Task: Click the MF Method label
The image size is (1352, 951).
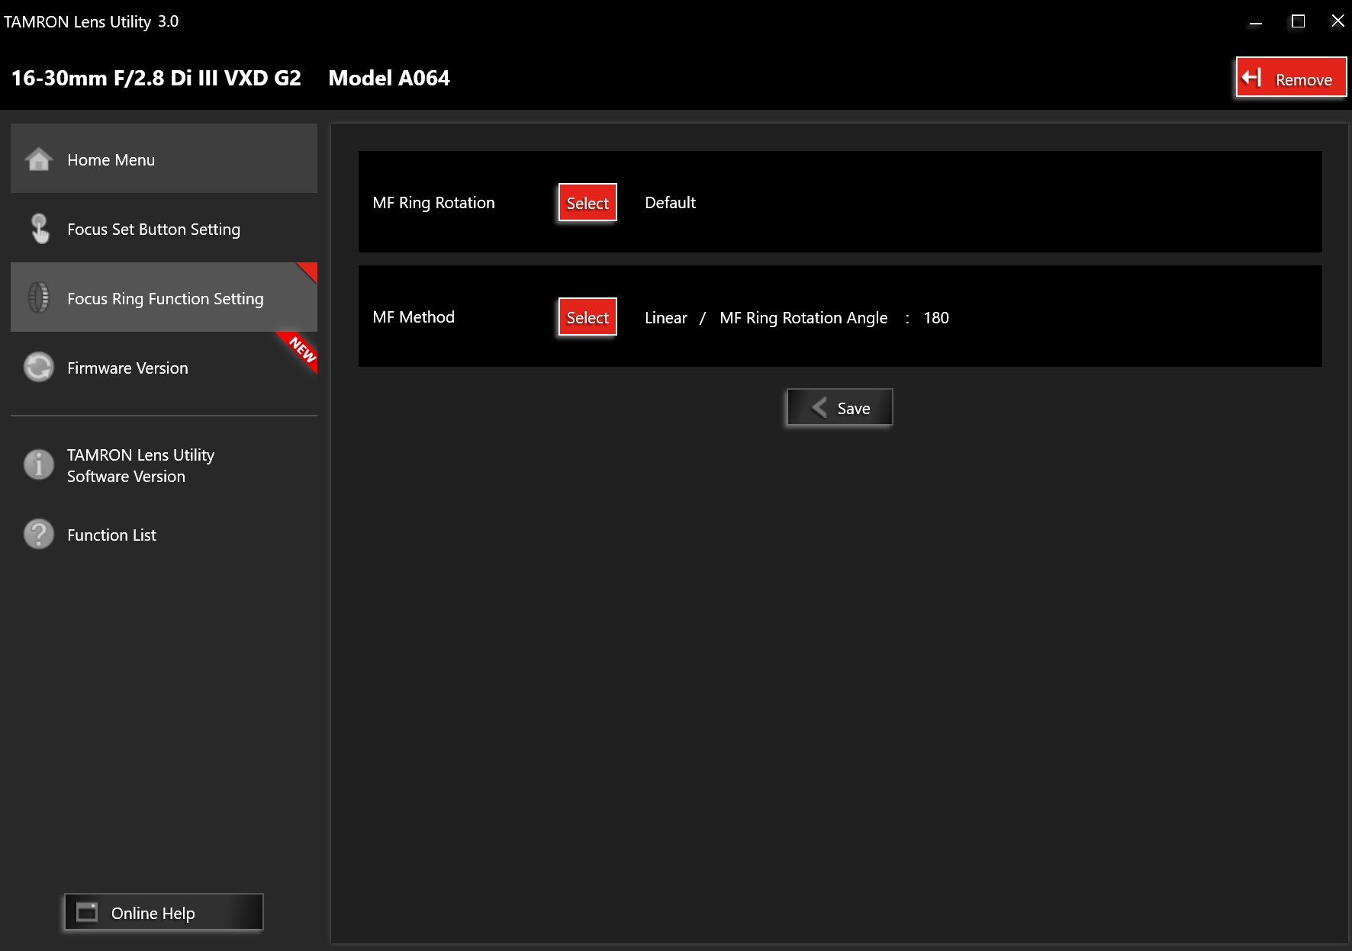Action: (x=414, y=317)
